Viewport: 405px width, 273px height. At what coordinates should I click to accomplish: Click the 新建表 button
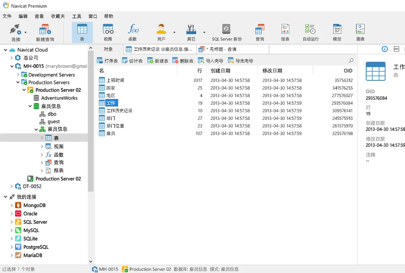[158, 61]
